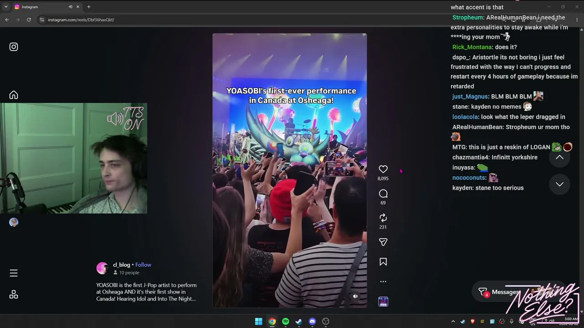This screenshot has height=328, width=584.
Task: Open the 8,095 likes count
Action: click(x=383, y=179)
